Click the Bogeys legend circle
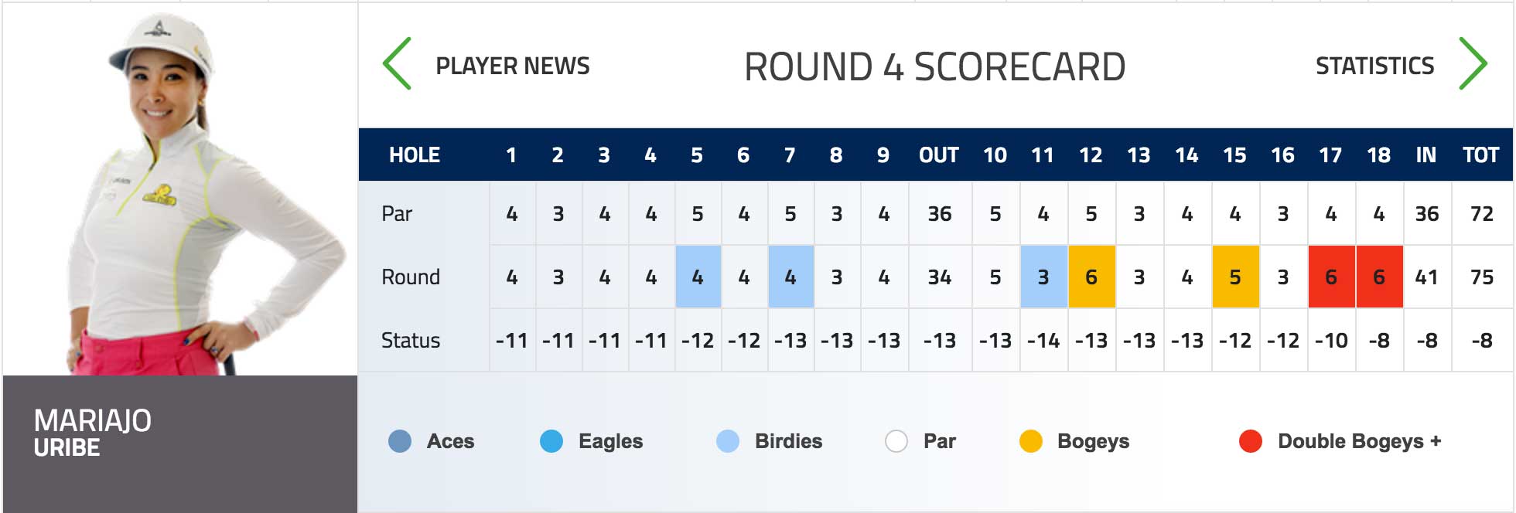 1031,441
